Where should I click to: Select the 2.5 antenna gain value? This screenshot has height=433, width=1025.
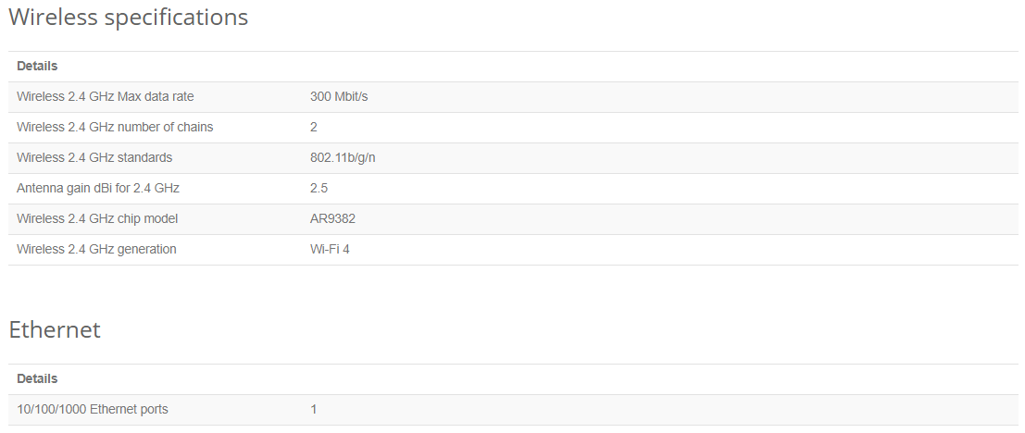(319, 188)
